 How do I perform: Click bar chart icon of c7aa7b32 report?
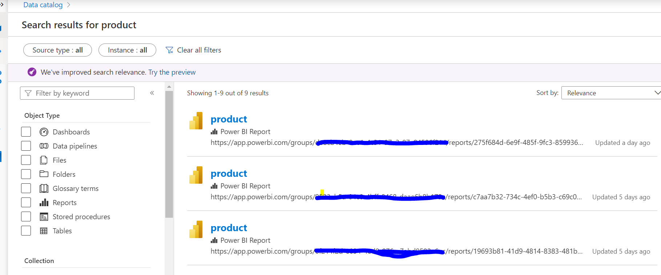214,186
